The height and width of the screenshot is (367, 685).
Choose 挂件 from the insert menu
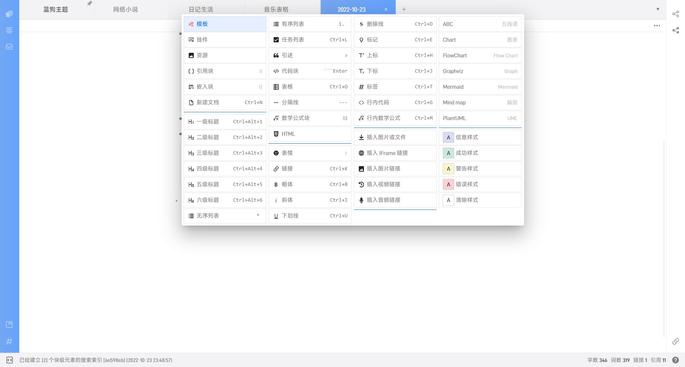(x=225, y=40)
